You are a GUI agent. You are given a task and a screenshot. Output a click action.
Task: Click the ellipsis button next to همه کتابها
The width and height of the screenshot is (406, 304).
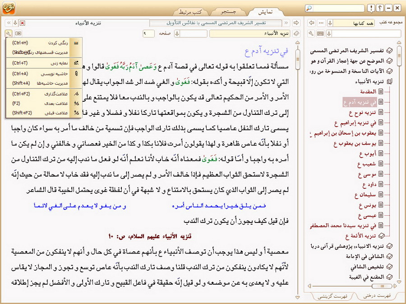click(x=321, y=23)
